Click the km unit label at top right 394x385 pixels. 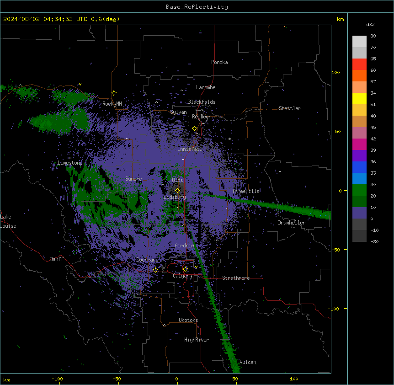coord(340,19)
